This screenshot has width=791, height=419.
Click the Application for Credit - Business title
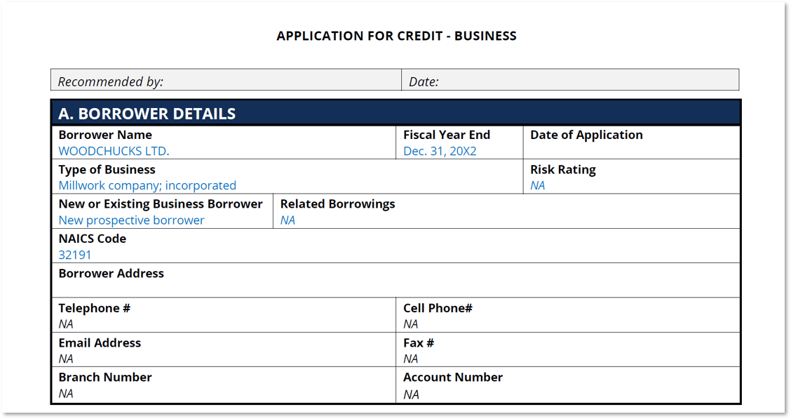click(396, 36)
